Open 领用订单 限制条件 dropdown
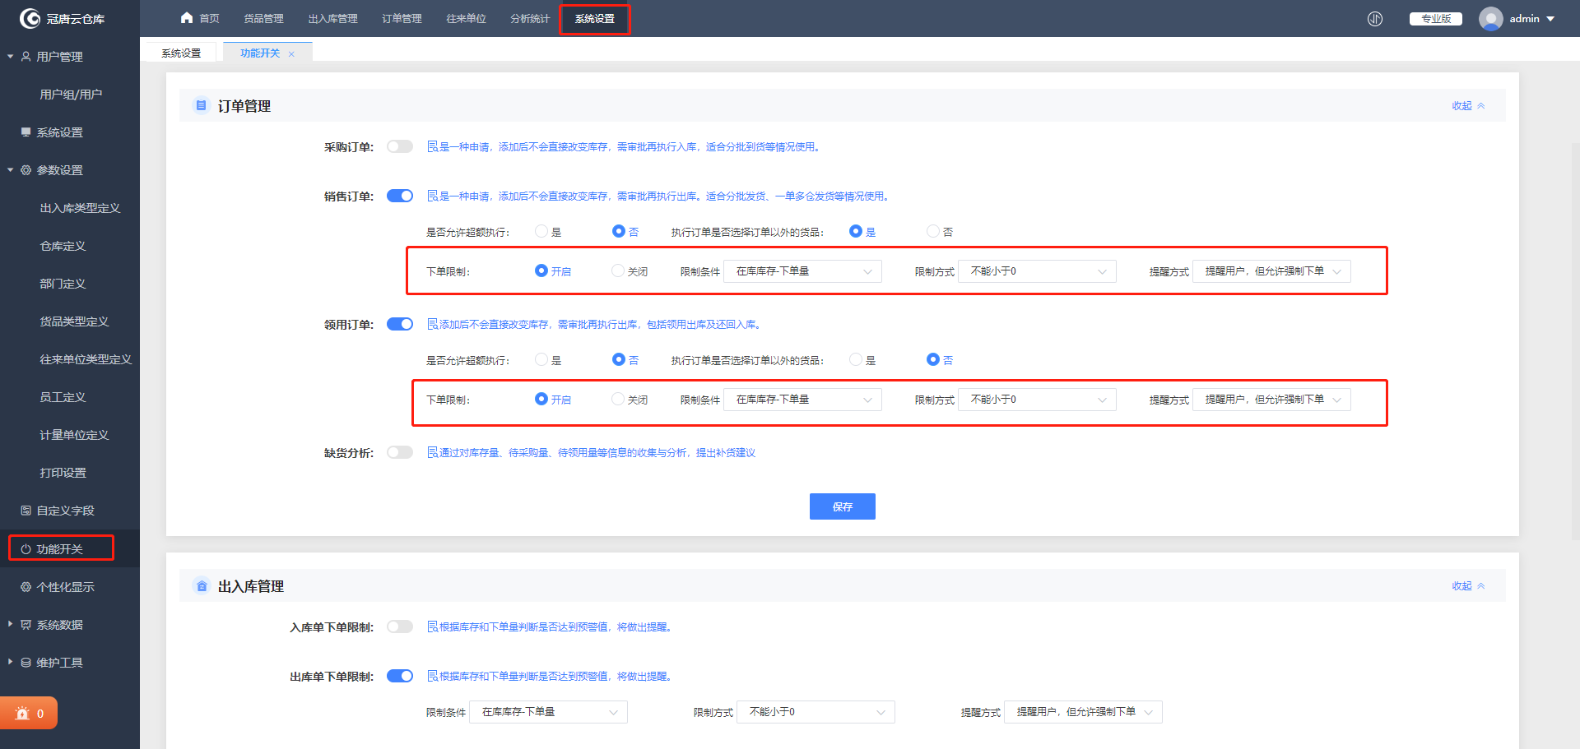This screenshot has width=1580, height=749. click(802, 400)
